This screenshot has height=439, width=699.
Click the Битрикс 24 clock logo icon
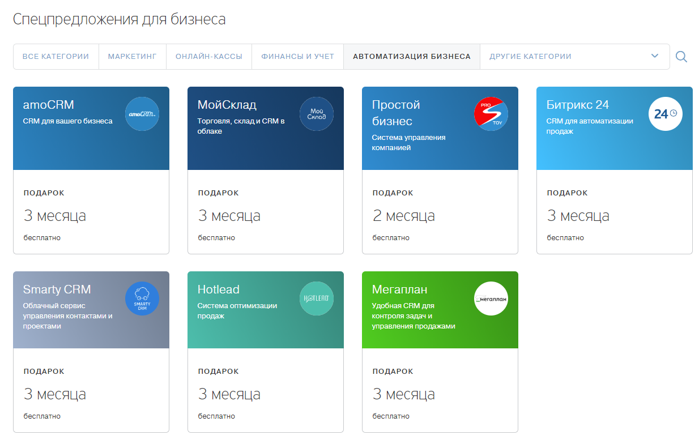click(x=666, y=114)
